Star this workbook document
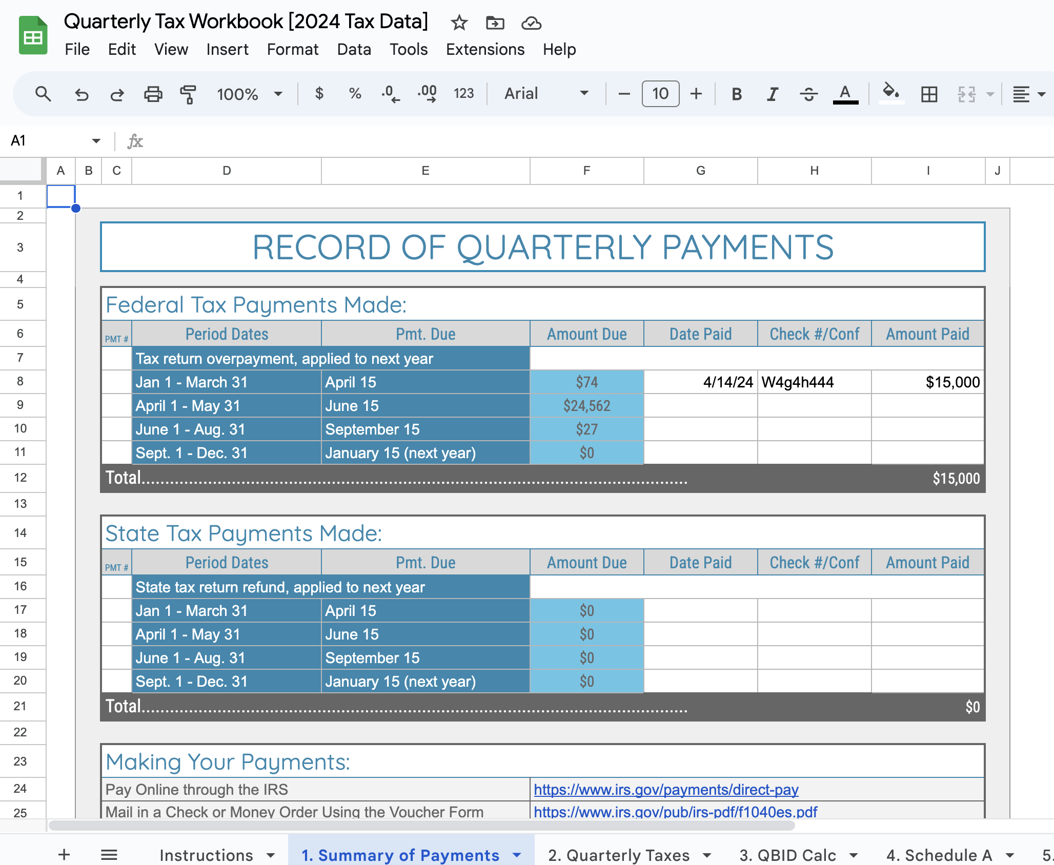Screen dimensions: 1054x865 coord(459,23)
